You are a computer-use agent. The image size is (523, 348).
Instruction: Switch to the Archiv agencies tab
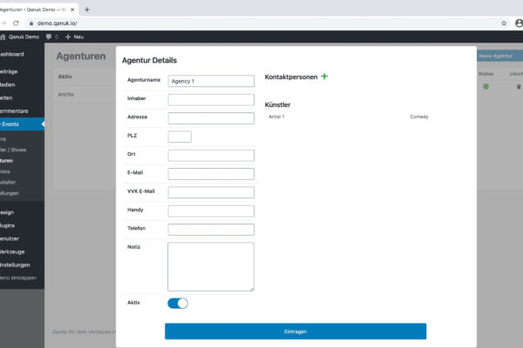pos(66,94)
